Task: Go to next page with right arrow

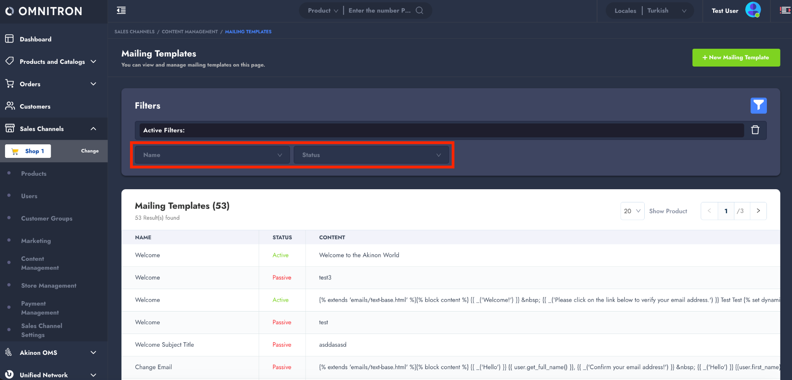Action: [x=758, y=211]
